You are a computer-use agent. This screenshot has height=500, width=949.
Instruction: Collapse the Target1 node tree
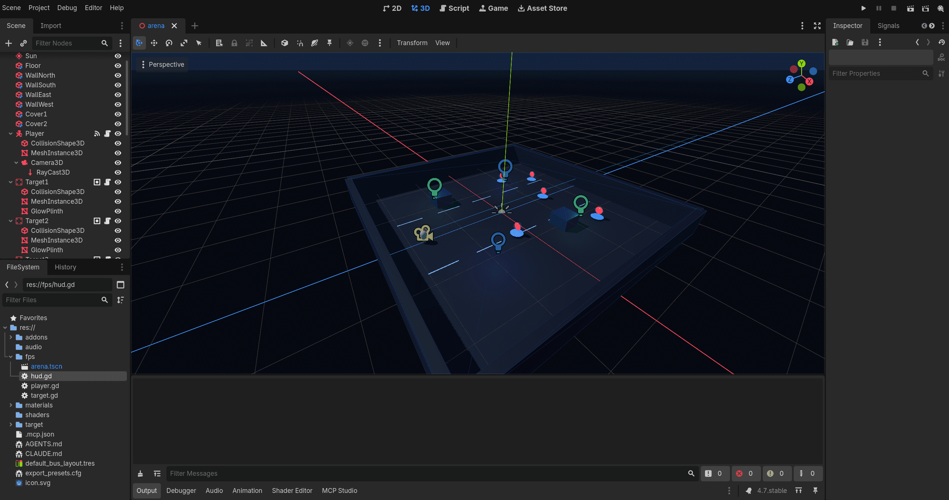10,182
